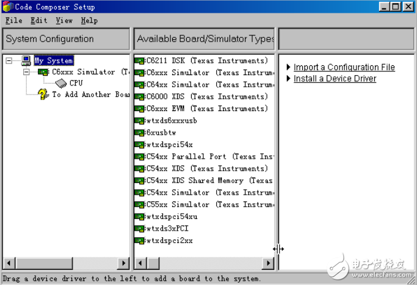The image size is (417, 285).
Task: Click the C54xx Parallel Port board icon
Action: pos(139,157)
